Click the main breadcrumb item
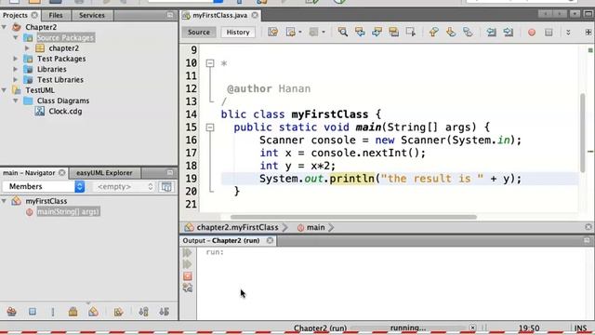Viewport: 595px width, 335px height. point(316,227)
